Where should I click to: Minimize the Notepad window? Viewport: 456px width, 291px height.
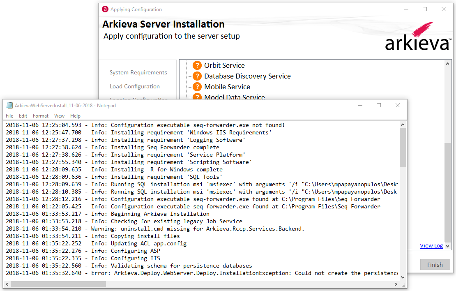click(360, 105)
